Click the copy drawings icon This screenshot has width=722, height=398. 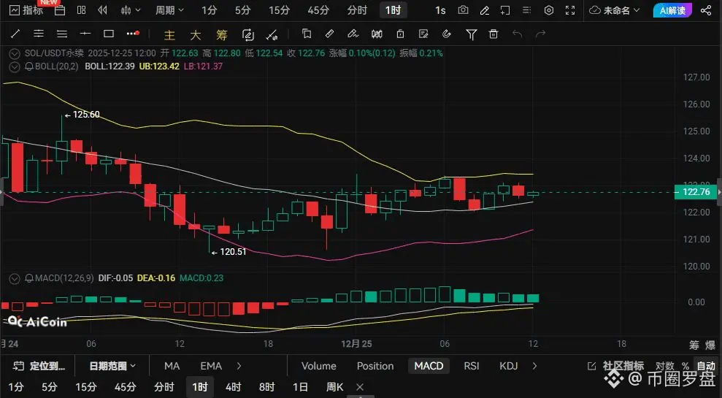[306, 34]
